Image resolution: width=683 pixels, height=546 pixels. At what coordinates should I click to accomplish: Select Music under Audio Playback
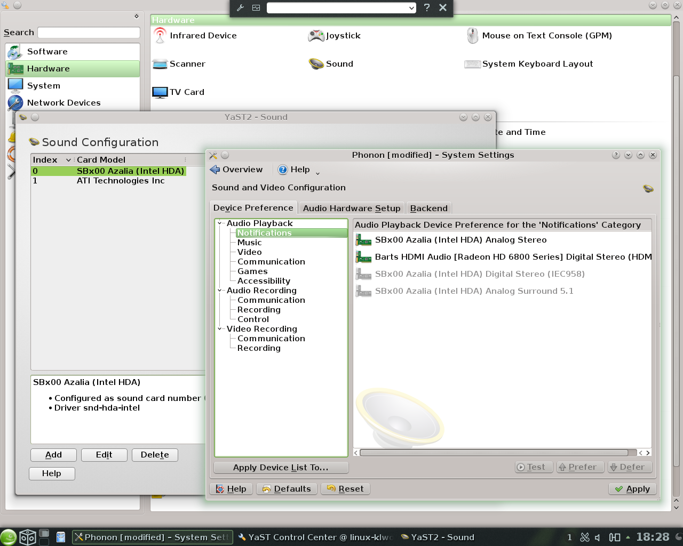249,243
